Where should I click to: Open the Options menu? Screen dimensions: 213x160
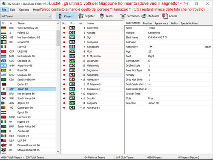24,10
